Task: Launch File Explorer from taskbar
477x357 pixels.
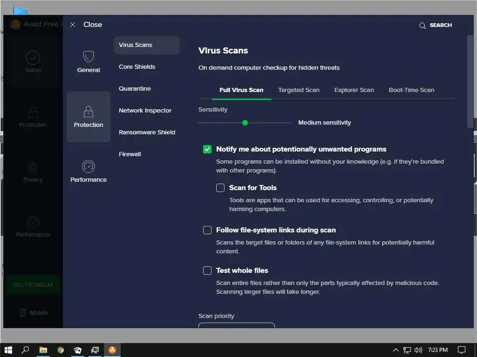Action: tap(43, 350)
